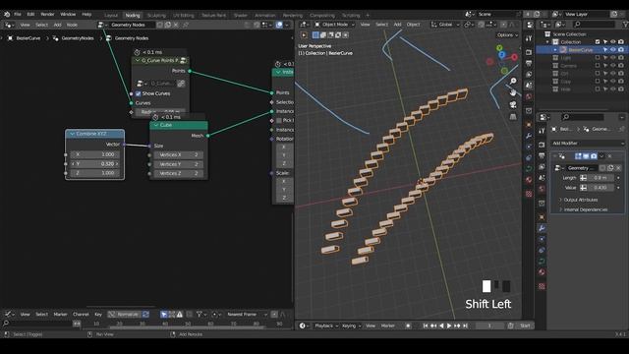Open node editor Add menu
This screenshot has height=354, width=629.
57,25
